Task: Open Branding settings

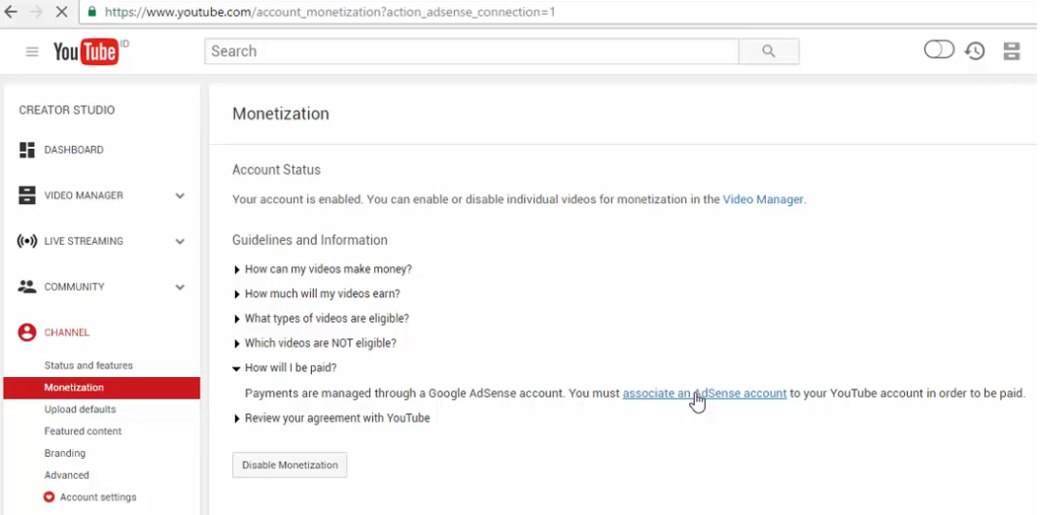Action: (65, 454)
